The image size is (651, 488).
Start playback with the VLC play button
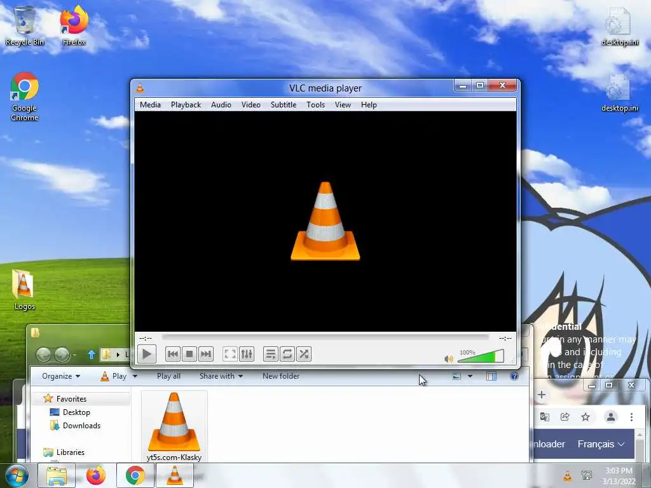(147, 354)
